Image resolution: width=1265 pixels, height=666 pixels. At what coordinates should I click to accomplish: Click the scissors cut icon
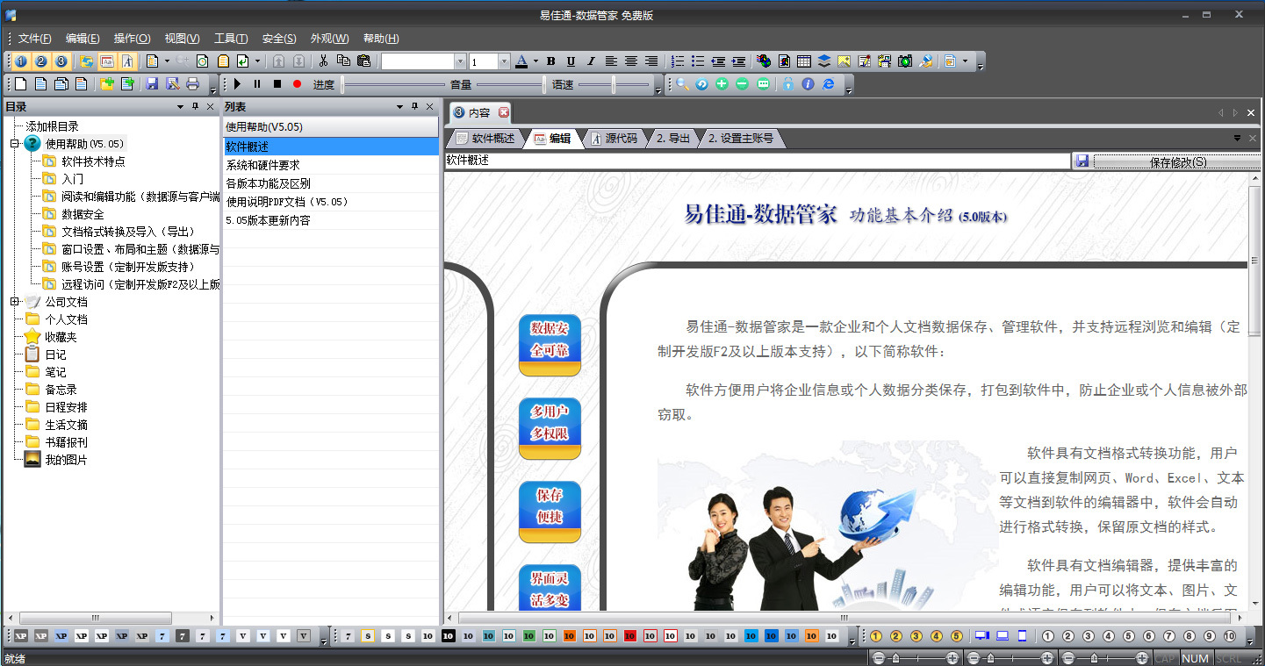click(323, 61)
